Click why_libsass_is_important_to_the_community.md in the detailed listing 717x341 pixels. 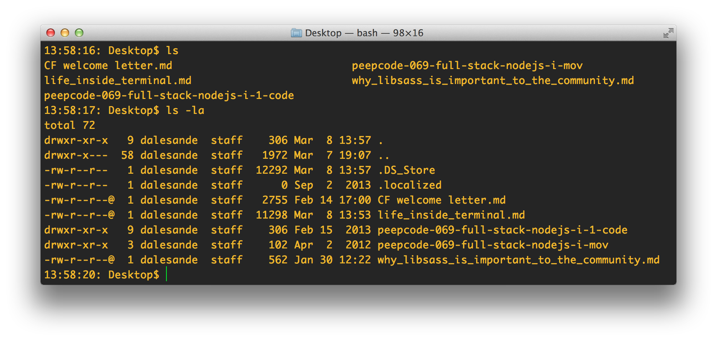(x=518, y=260)
